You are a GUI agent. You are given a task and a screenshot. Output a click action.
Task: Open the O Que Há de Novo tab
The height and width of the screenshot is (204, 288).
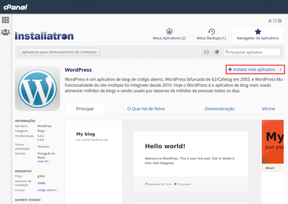146,108
